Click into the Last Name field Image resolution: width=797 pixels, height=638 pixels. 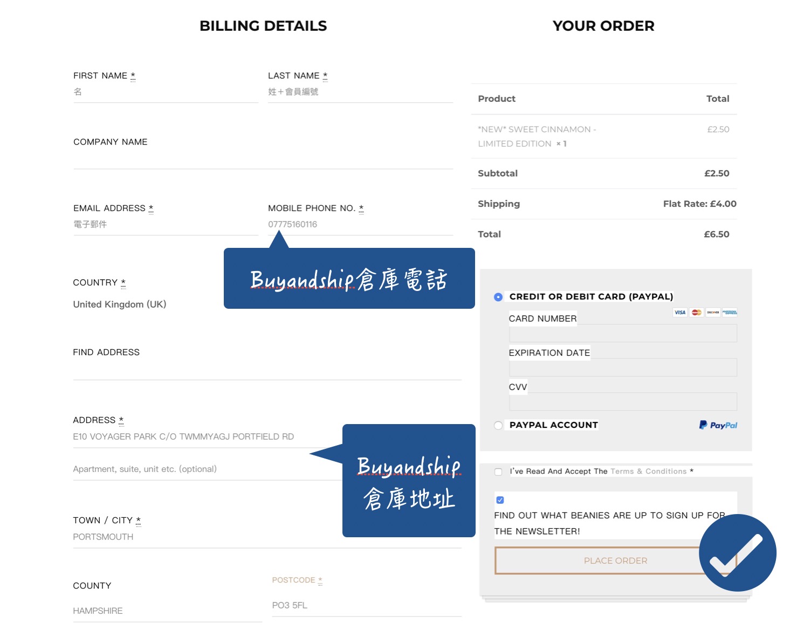pos(360,92)
